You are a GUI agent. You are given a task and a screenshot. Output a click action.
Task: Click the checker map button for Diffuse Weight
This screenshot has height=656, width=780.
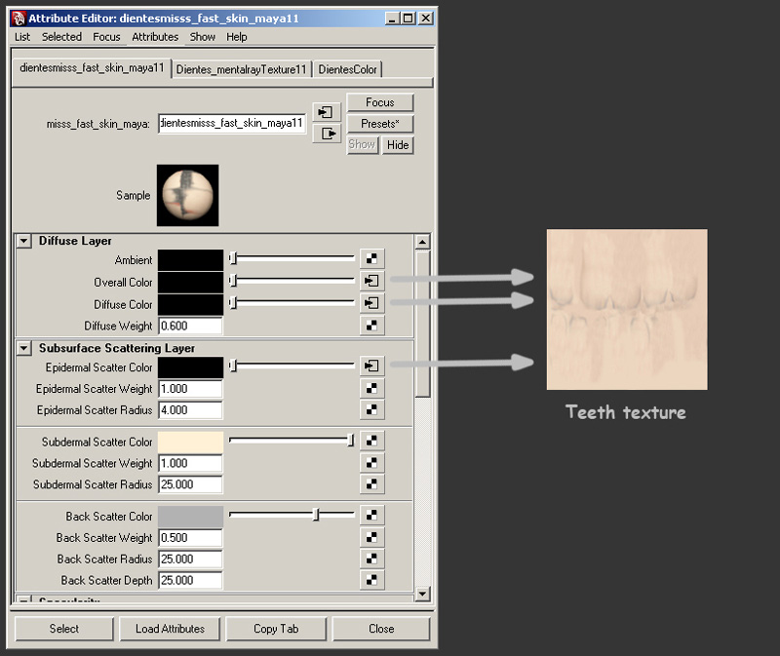coord(371,326)
